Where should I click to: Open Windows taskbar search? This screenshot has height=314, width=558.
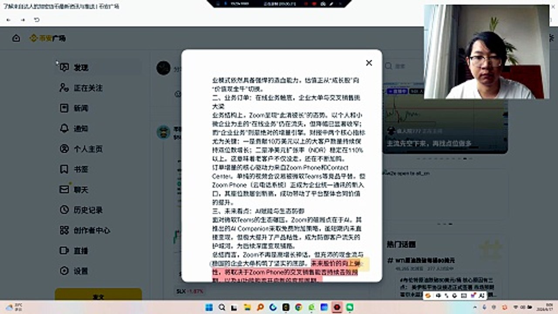222,307
